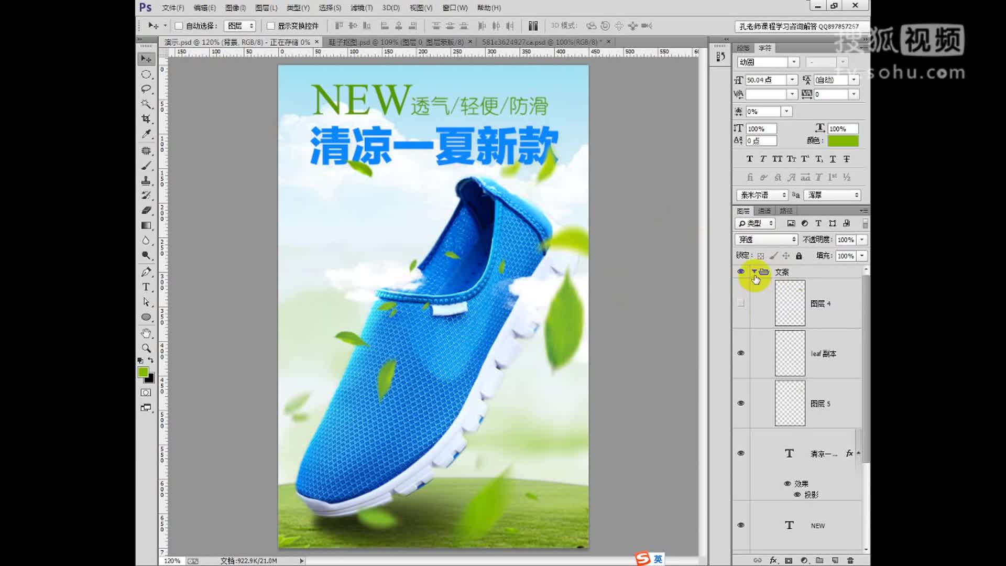Hide the 清凉一 text layer
1006x566 pixels.
(741, 453)
